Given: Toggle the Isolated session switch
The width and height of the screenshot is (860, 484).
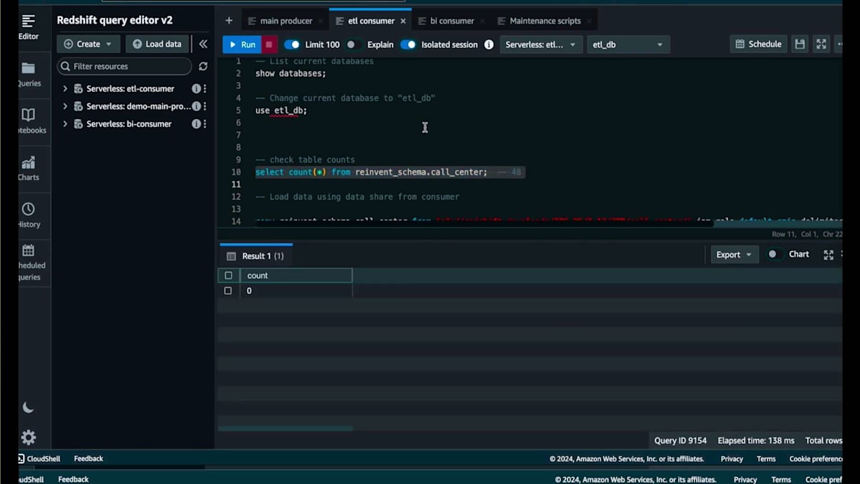Looking at the screenshot, I should coord(408,44).
